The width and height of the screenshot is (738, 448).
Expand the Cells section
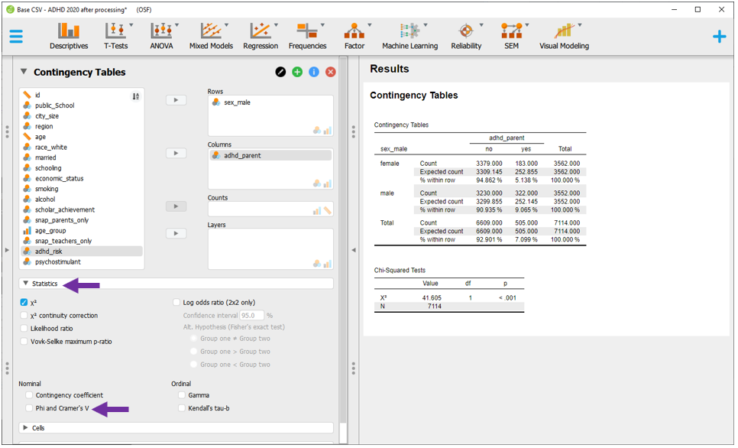pos(25,428)
